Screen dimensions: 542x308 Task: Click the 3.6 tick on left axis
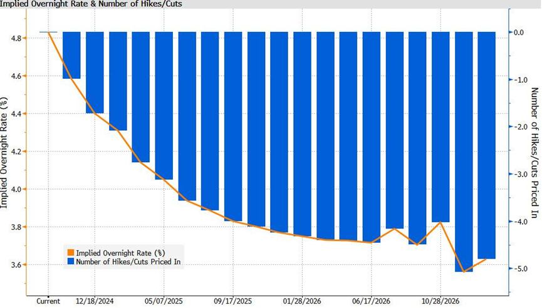pos(18,265)
